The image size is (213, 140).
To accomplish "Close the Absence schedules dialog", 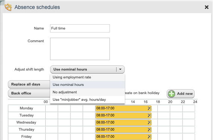I will coord(207,7).
